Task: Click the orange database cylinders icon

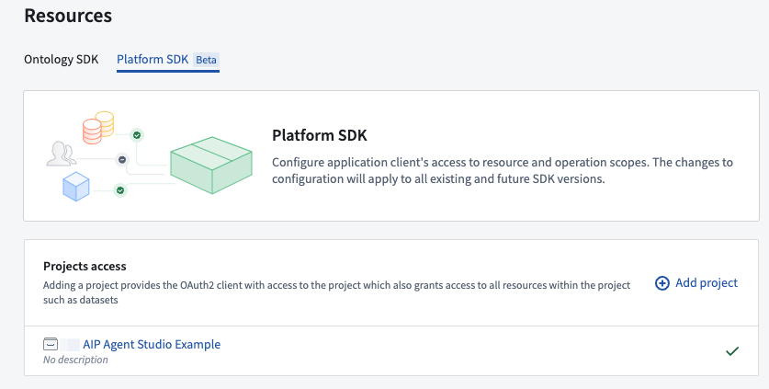Action: click(91, 132)
